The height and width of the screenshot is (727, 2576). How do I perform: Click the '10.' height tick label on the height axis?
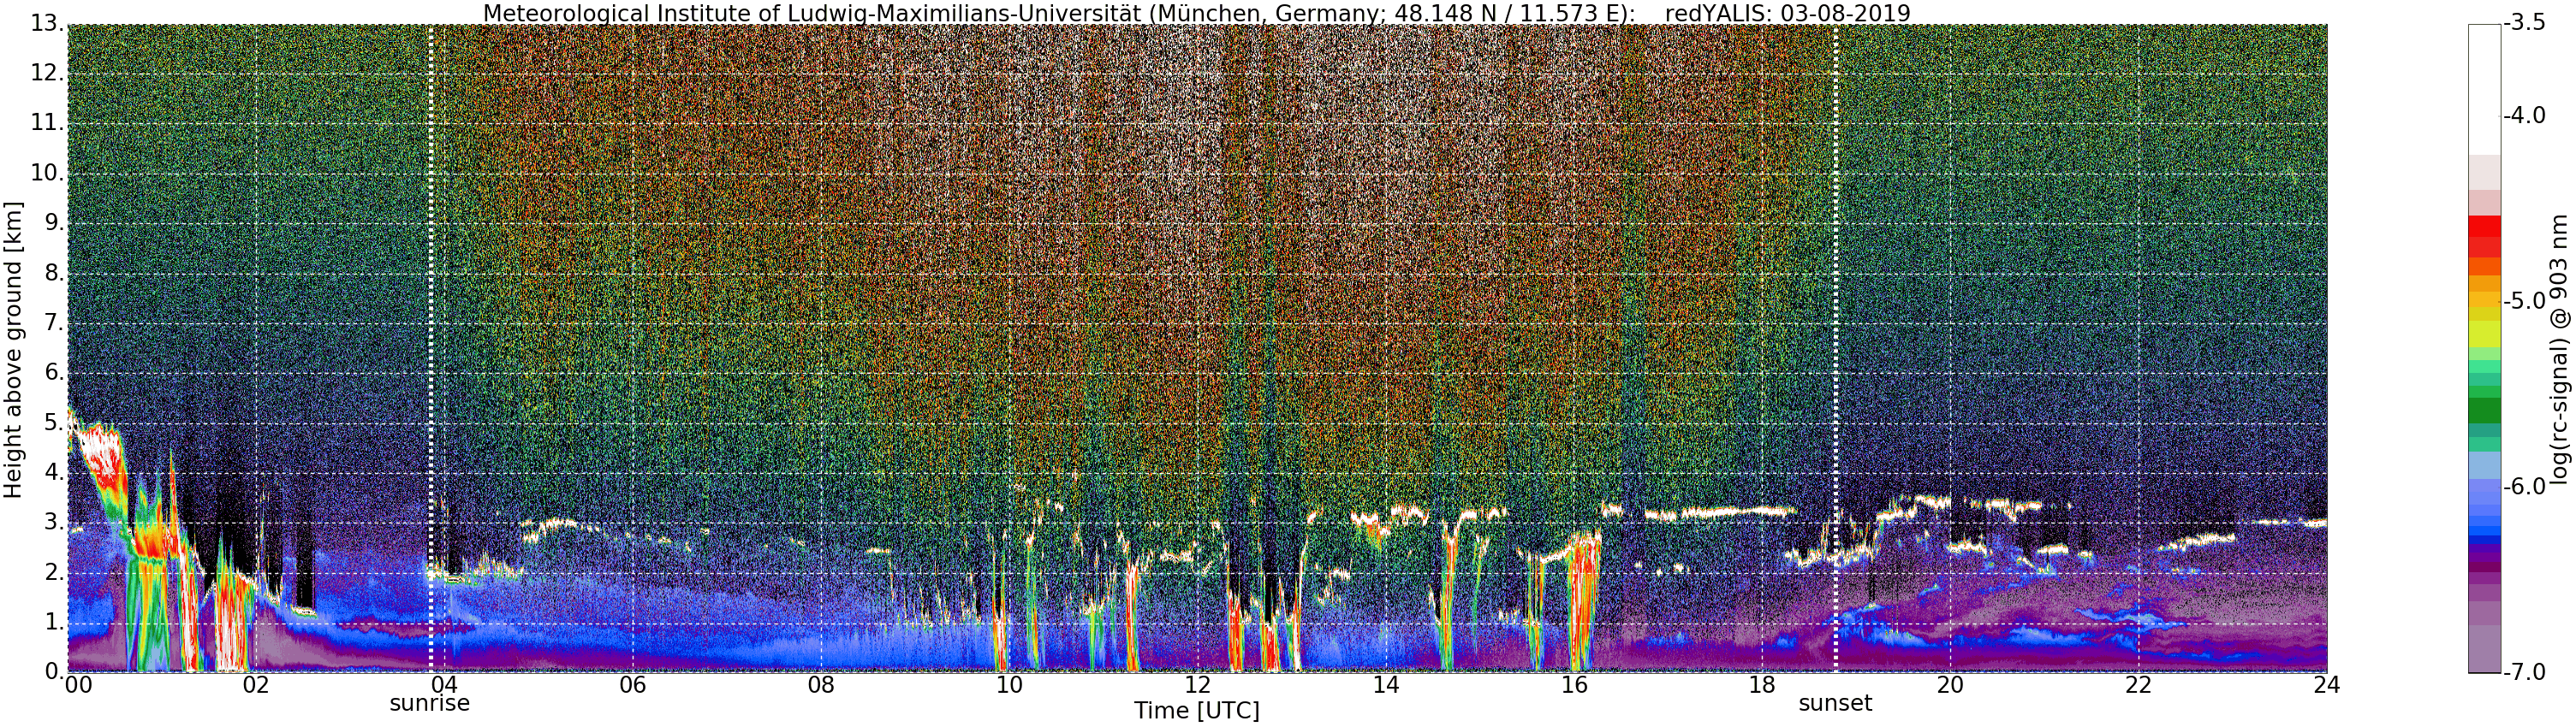pyautogui.click(x=47, y=174)
